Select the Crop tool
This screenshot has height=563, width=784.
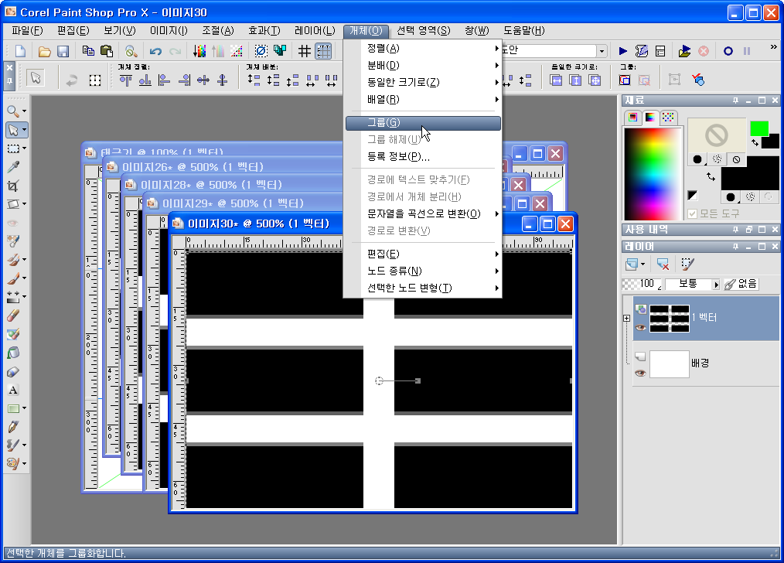pyautogui.click(x=13, y=186)
